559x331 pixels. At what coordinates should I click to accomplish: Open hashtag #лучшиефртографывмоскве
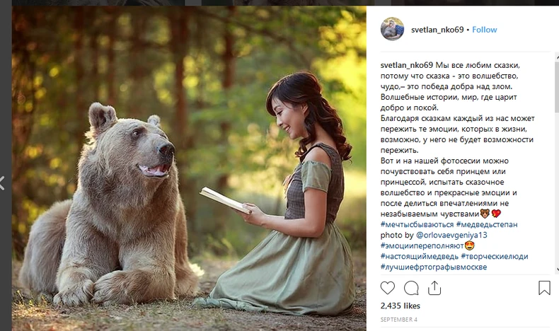pos(434,267)
